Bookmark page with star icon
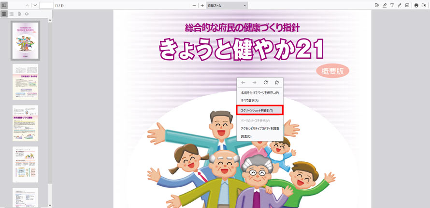 [277, 82]
